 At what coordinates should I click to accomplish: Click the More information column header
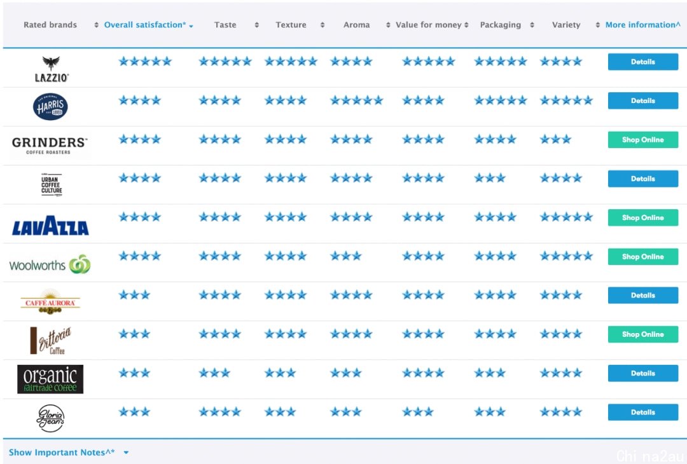642,25
